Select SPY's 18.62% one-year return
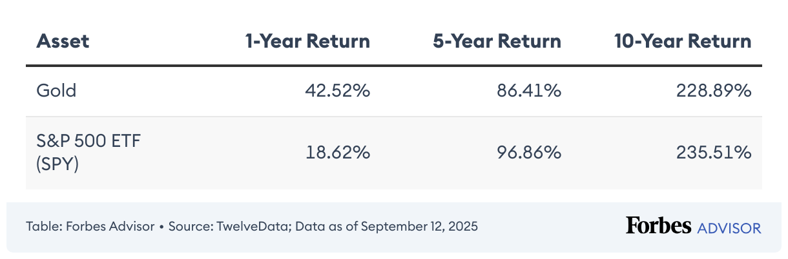 [x=338, y=153]
